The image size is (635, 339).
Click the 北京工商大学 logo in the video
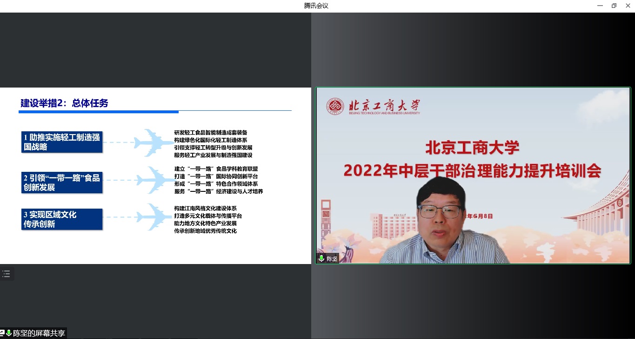[x=373, y=107]
